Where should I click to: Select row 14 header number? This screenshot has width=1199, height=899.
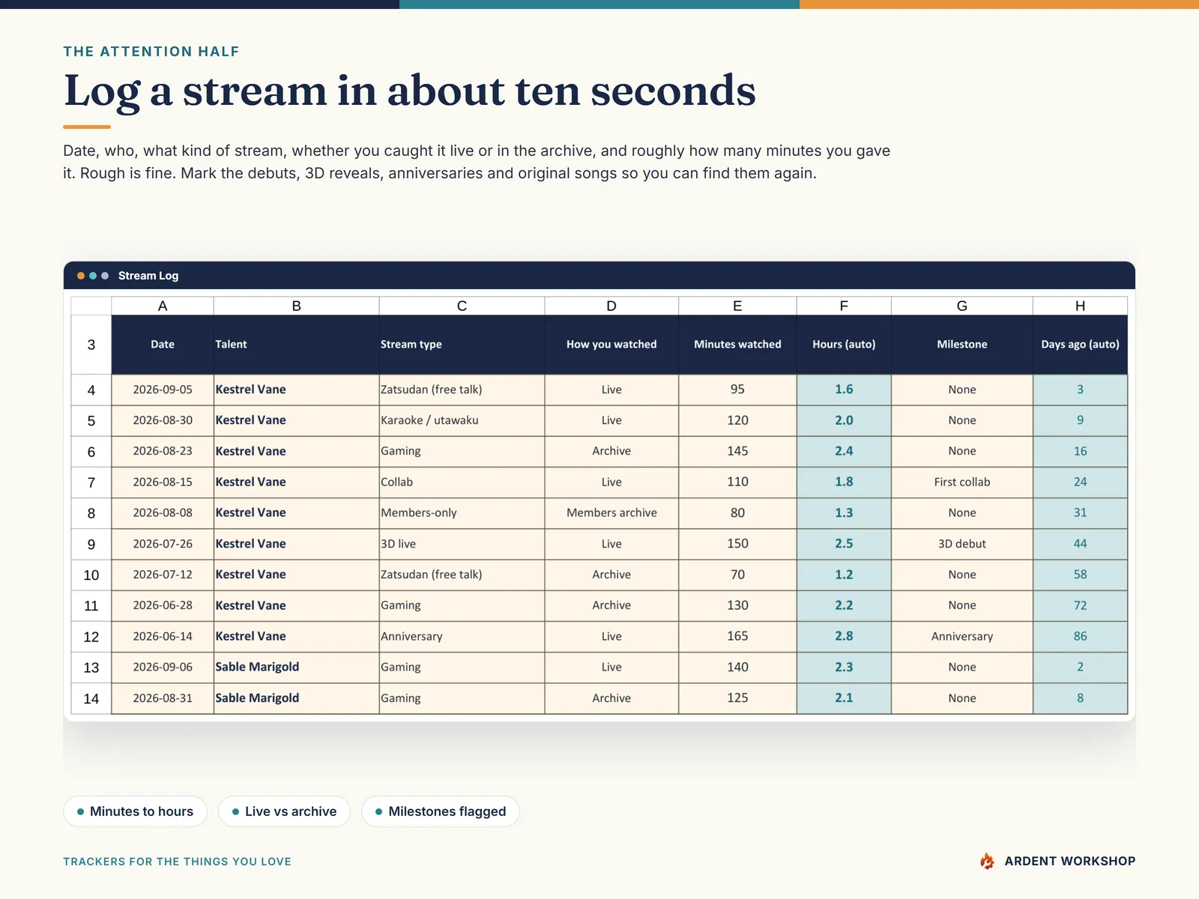pyautogui.click(x=91, y=698)
